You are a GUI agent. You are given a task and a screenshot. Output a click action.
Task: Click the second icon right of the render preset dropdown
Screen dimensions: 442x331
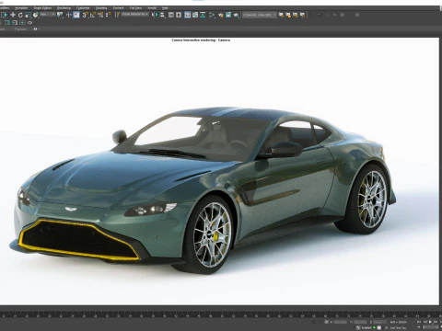(288, 15)
